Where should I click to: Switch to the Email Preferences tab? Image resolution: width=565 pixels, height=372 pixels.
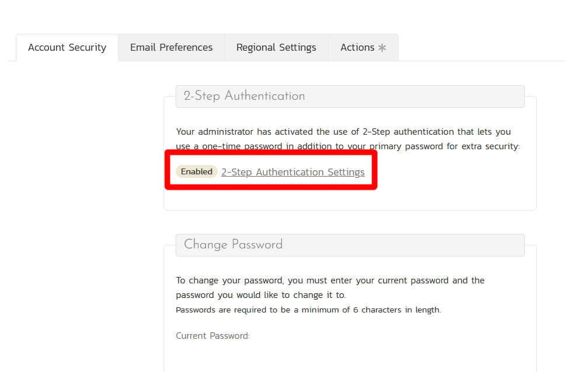tap(171, 48)
